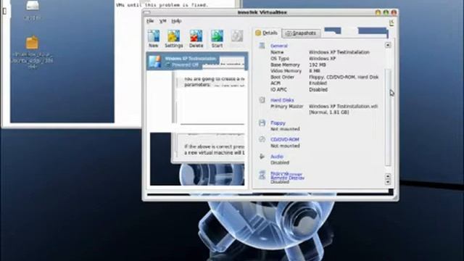The height and width of the screenshot is (261, 464).
Task: Click the General section icon
Action: [262, 45]
